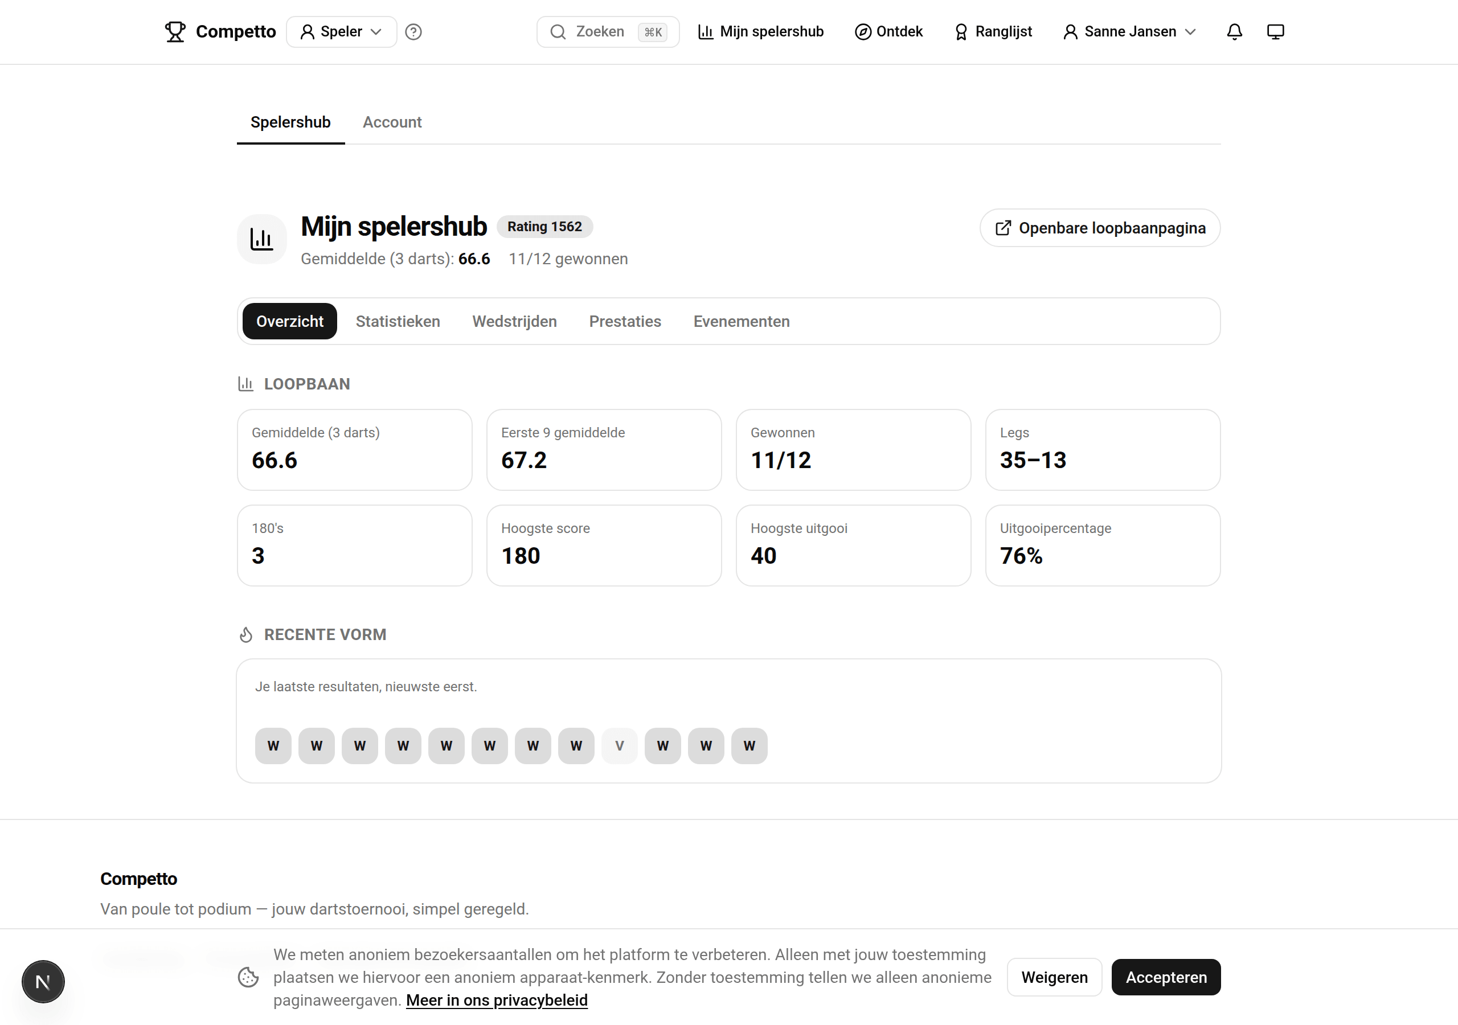Switch to the Account tab
Screen dimensions: 1458x1025
392,122
